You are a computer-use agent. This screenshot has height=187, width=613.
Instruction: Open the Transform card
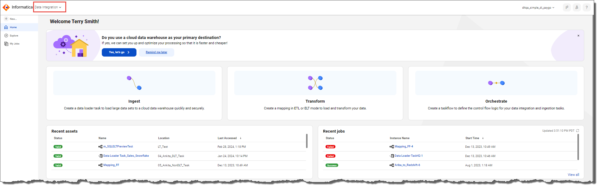315,93
